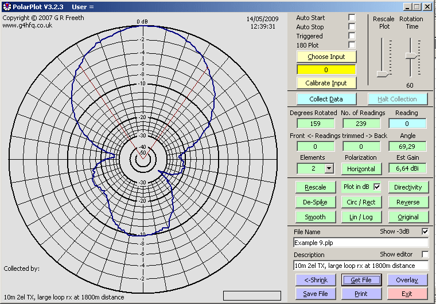
Task: Start collection with Collect Data button
Action: [326, 99]
